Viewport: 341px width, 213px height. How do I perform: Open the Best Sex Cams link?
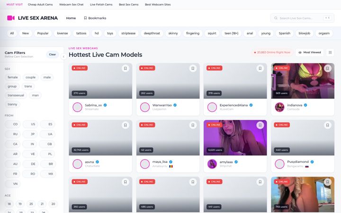tap(128, 4)
